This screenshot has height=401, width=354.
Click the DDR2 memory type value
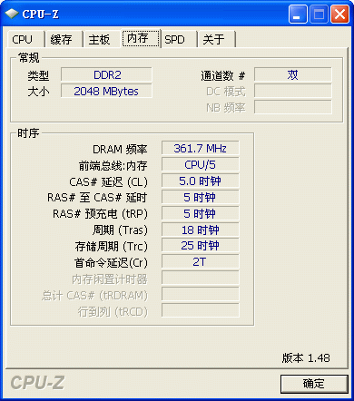pos(106,74)
